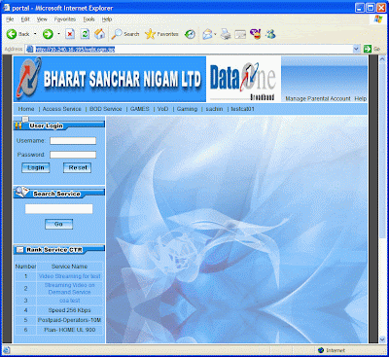Open sachin navigation link
The width and height of the screenshot is (389, 357).
coord(214,109)
